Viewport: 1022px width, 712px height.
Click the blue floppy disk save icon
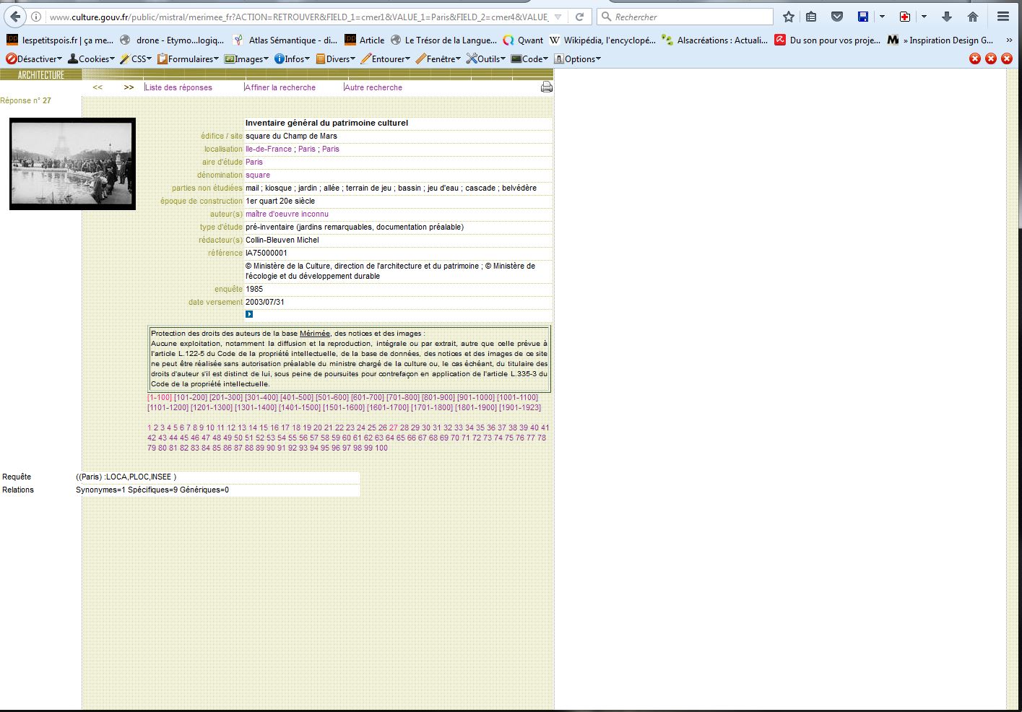863,17
